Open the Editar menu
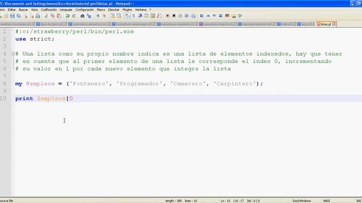 pyautogui.click(x=11, y=10)
